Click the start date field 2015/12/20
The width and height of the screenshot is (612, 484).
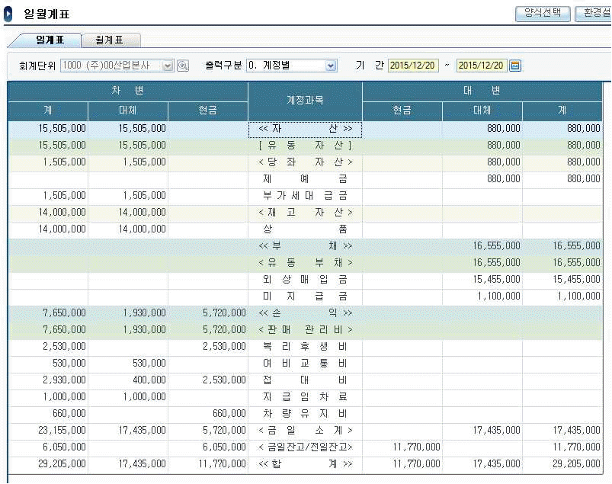click(x=413, y=66)
